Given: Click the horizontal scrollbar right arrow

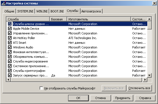Looking at the screenshot, I should pyautogui.click(x=145, y=80).
